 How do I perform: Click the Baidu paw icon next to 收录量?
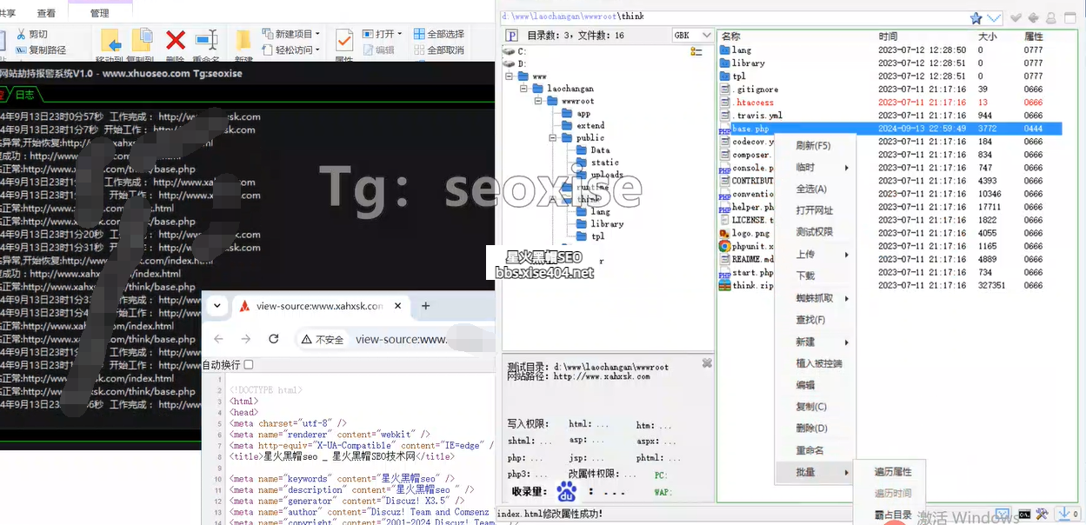click(567, 492)
